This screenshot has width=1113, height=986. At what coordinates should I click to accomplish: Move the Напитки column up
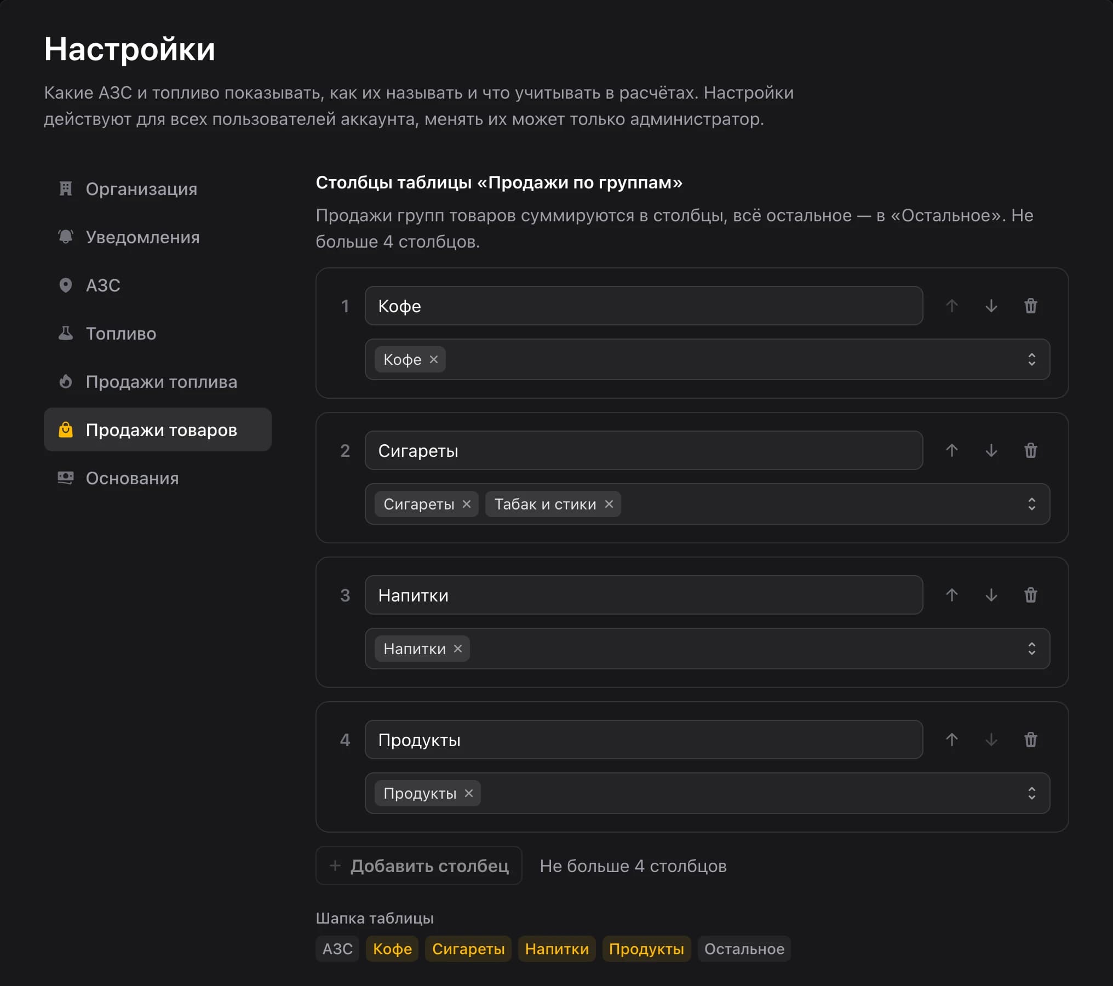point(951,595)
